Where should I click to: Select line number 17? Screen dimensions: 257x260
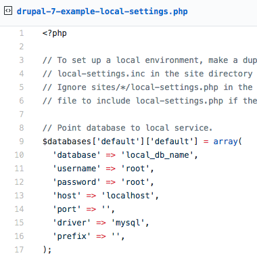pos(19,250)
